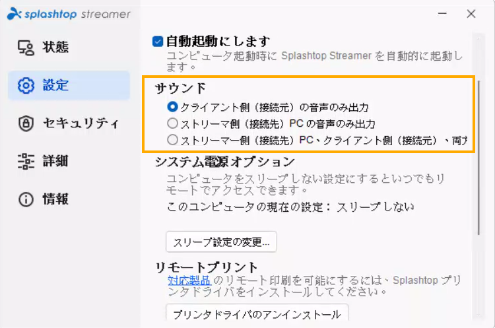Click プリンタドライバのアンインストール button
Viewport: 495px width, 328px height.
tap(257, 313)
